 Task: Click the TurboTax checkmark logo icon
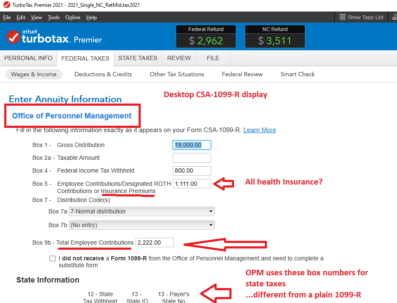[13, 37]
